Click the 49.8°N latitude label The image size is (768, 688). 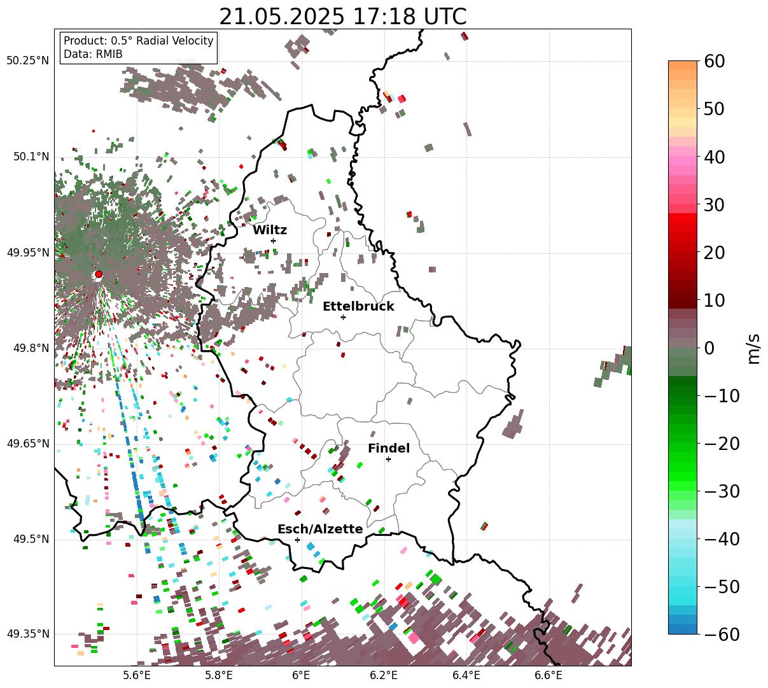tap(31, 348)
